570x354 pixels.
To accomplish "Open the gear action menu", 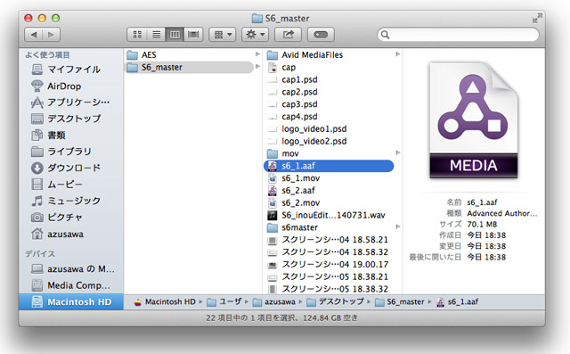I will [256, 35].
